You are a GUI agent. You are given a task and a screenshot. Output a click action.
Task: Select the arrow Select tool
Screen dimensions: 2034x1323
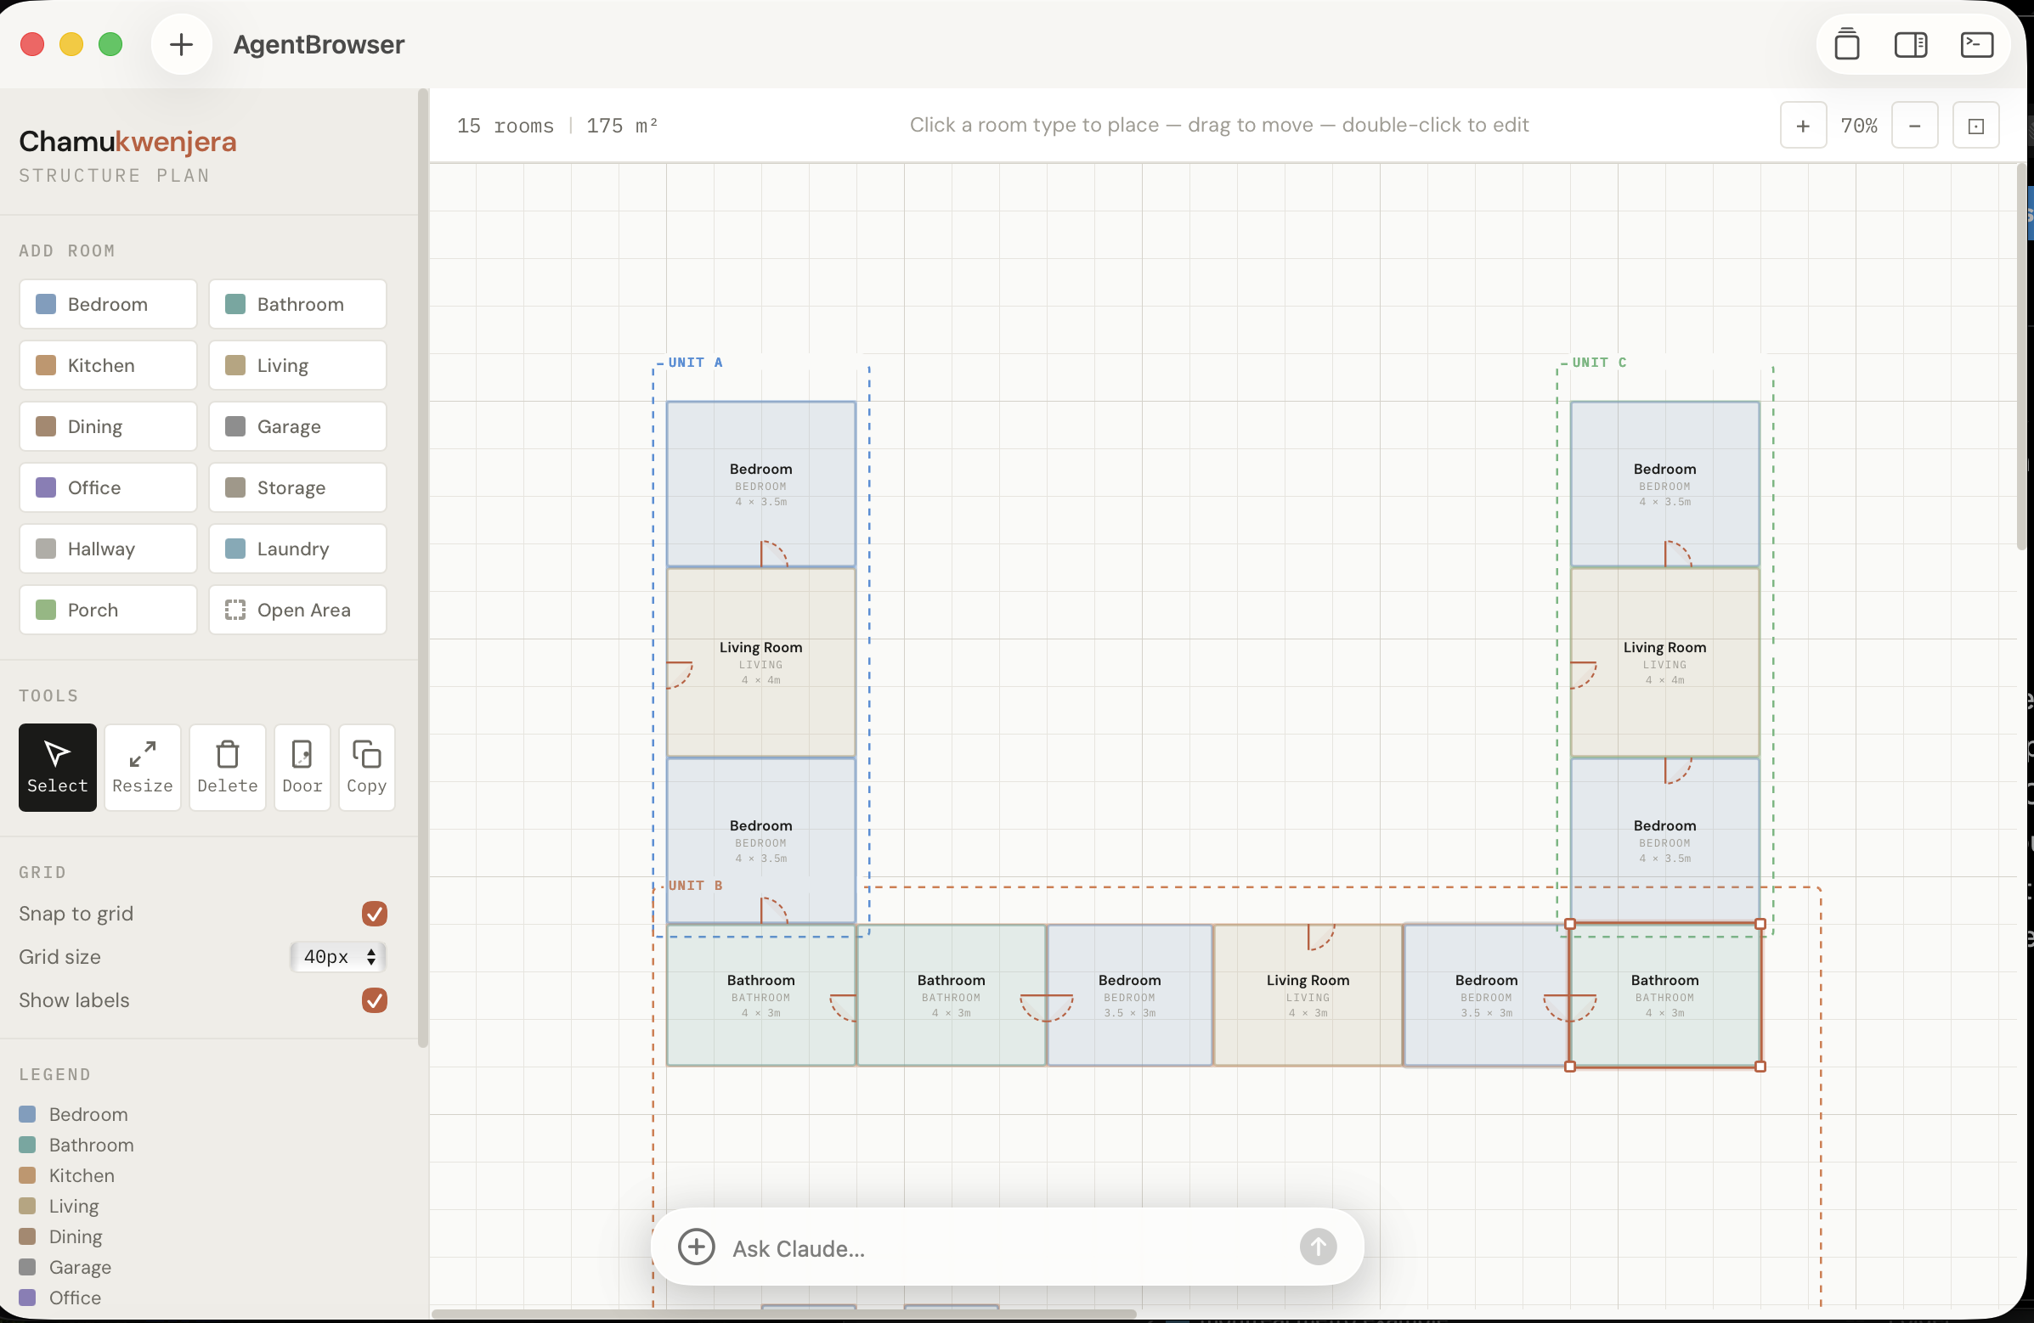click(56, 767)
